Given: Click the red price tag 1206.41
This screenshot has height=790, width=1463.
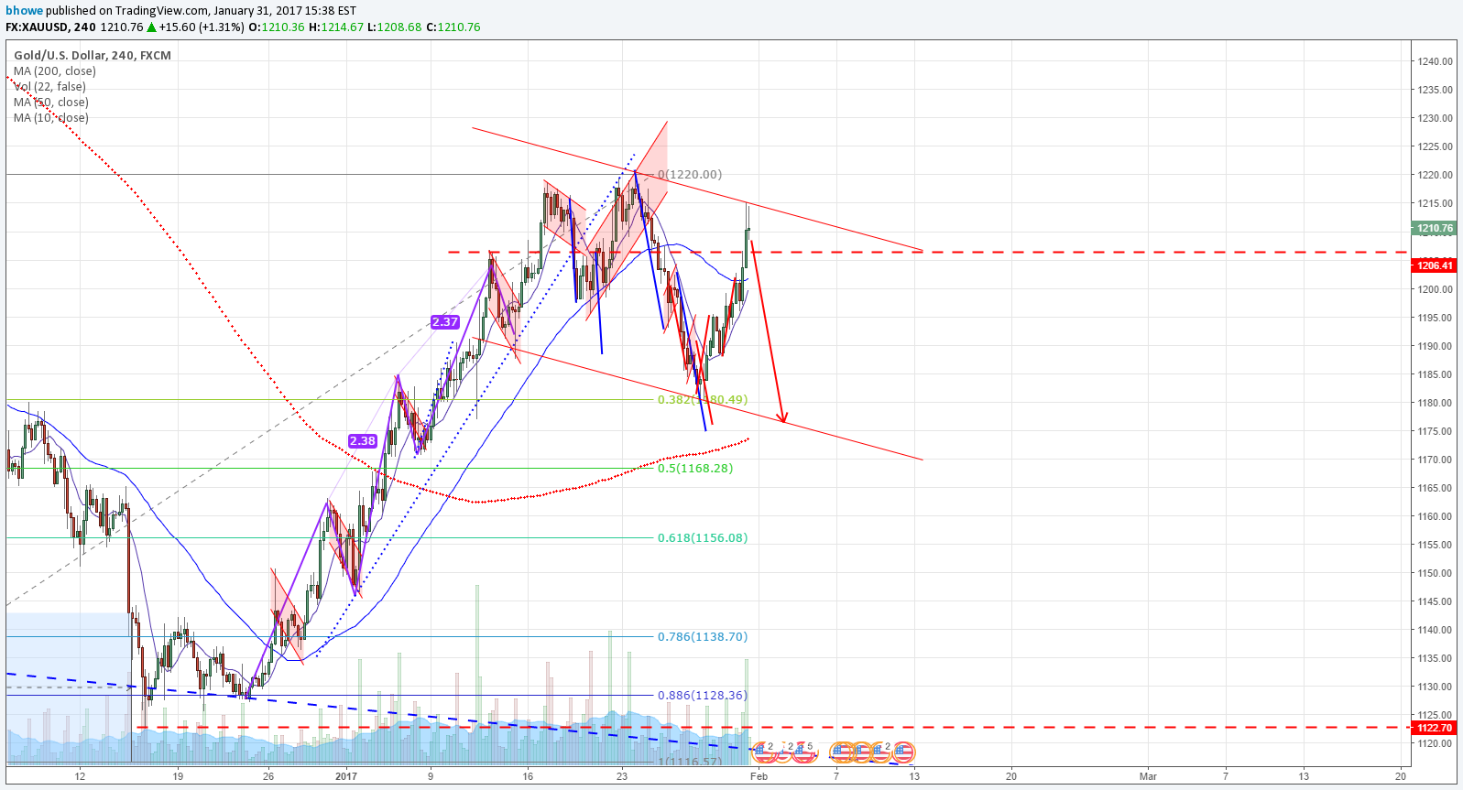Looking at the screenshot, I should pyautogui.click(x=1434, y=265).
